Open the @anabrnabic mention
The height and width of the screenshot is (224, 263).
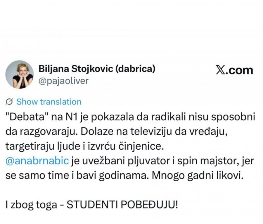click(x=37, y=161)
